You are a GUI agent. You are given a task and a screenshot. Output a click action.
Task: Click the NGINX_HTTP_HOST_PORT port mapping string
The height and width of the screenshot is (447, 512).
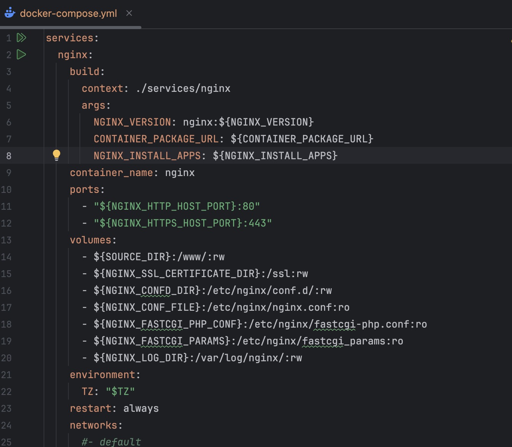pyautogui.click(x=177, y=206)
